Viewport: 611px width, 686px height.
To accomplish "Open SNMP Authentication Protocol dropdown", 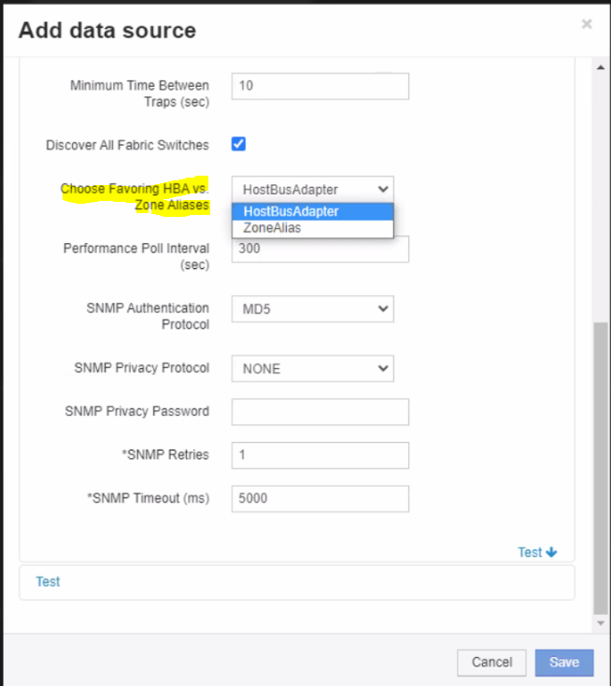I will (312, 308).
